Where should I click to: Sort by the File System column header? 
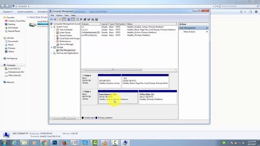pyautogui.click(x=120, y=24)
